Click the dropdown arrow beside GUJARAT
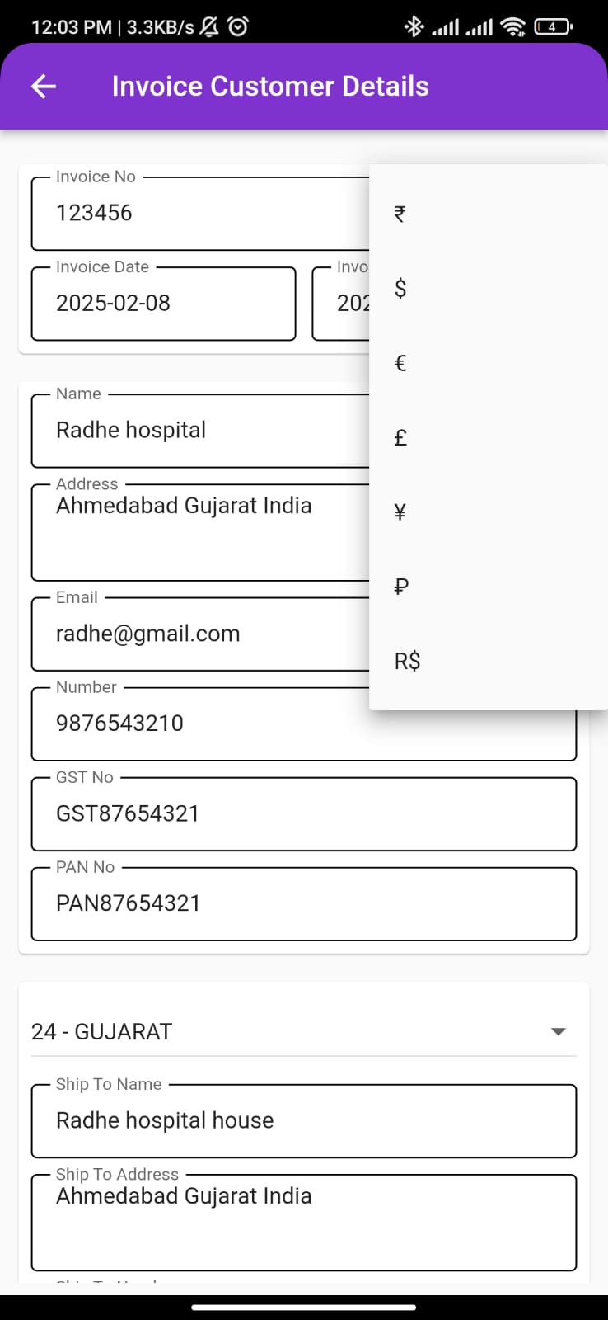608x1320 pixels. pyautogui.click(x=559, y=1031)
